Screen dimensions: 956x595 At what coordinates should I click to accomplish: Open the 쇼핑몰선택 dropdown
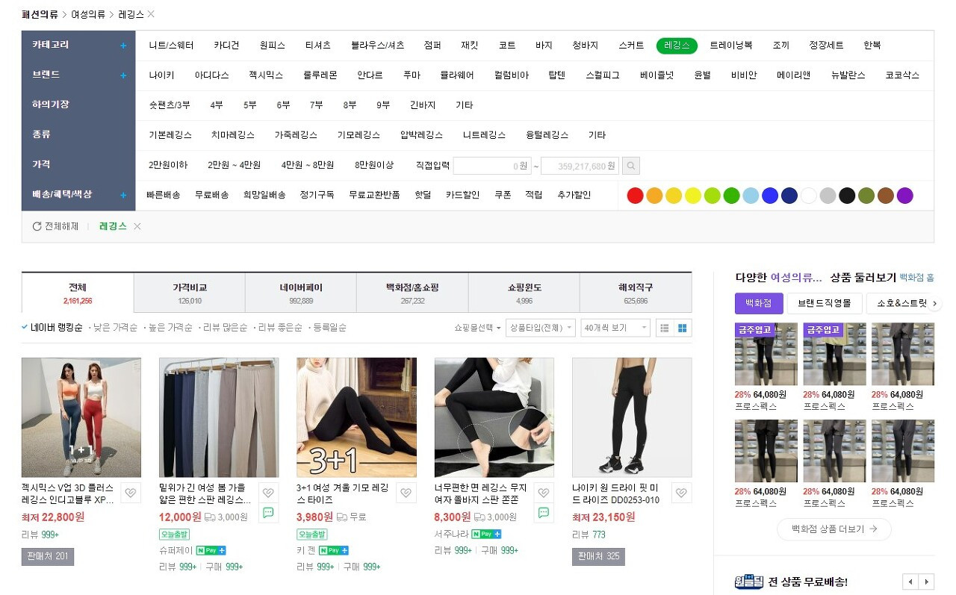(x=478, y=328)
